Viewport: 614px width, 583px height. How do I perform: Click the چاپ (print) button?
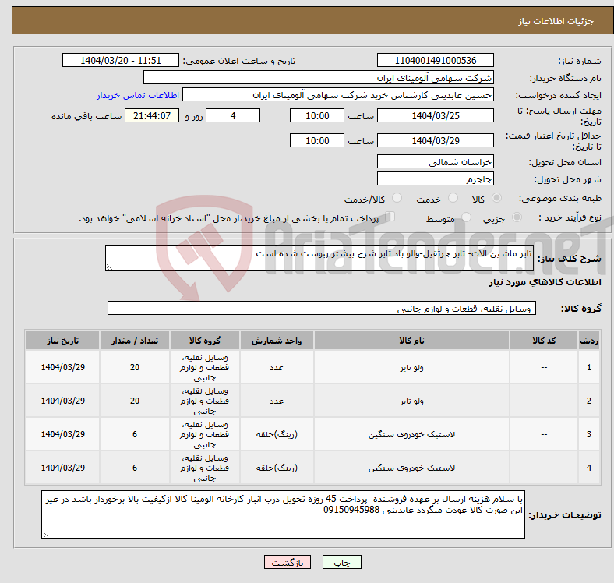pyautogui.click(x=341, y=562)
